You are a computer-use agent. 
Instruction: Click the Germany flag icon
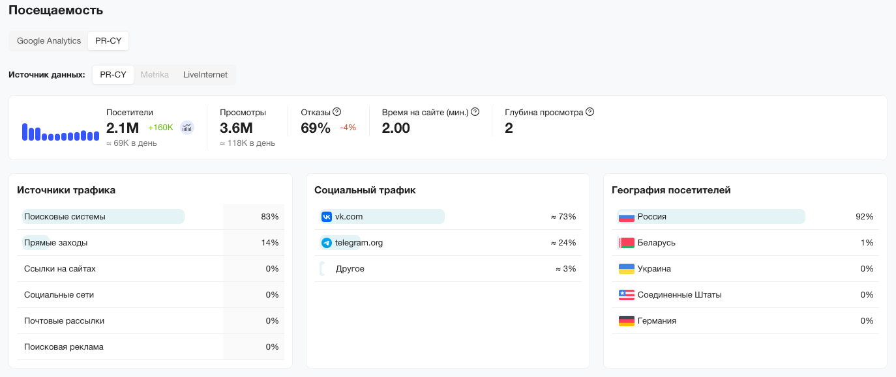click(x=627, y=321)
